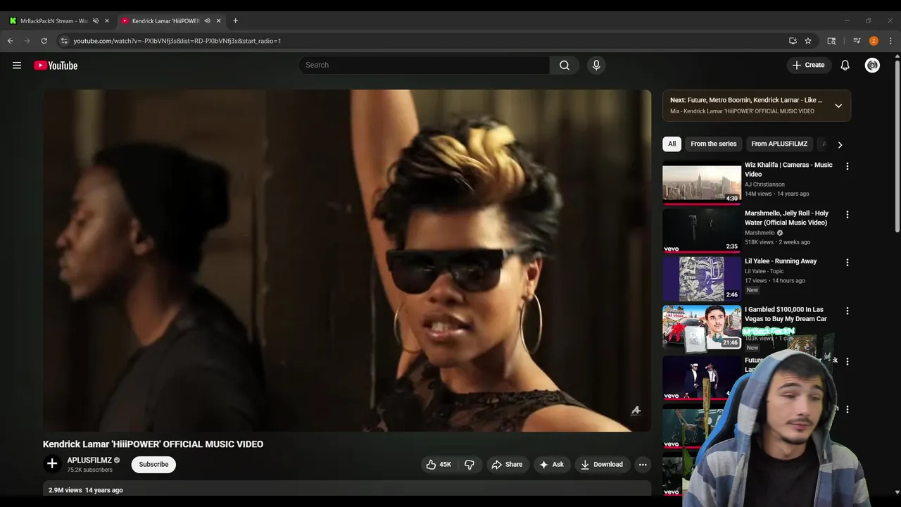Select the All filter chip

click(672, 144)
